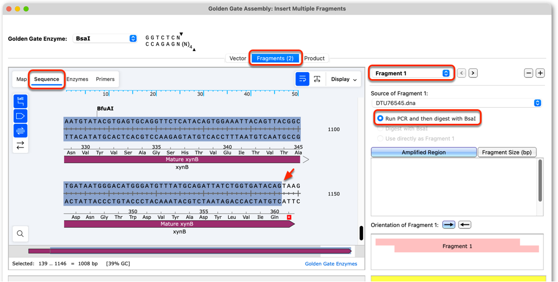558x282 pixels.
Task: Click the yellow highlighted panel
Action: pos(457,278)
